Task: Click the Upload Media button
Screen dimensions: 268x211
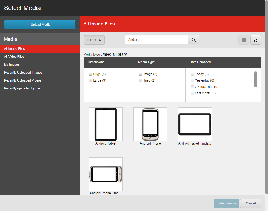Action: pyautogui.click(x=40, y=25)
